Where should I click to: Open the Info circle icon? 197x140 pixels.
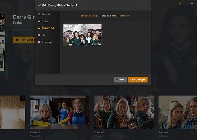[x=39, y=35]
